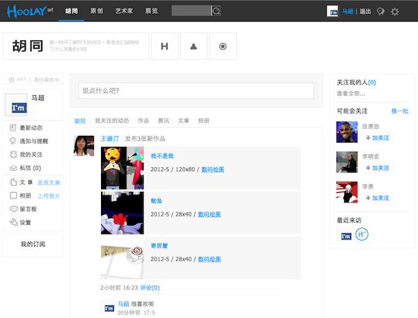Viewport: 418px width, 318px height.
Task: Click the I'm avatar in top bar
Action: (332, 11)
